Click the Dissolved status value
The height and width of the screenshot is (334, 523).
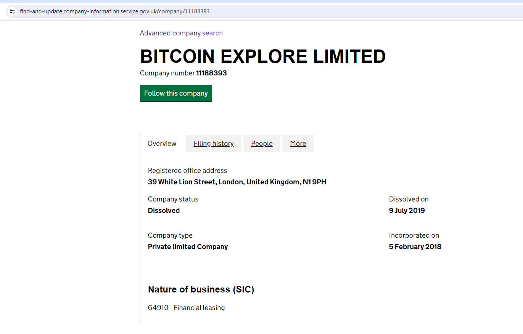tap(164, 211)
